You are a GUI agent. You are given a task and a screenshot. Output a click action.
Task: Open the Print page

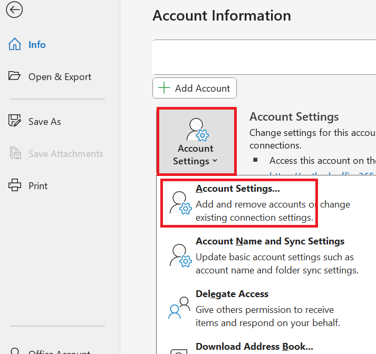click(x=38, y=186)
